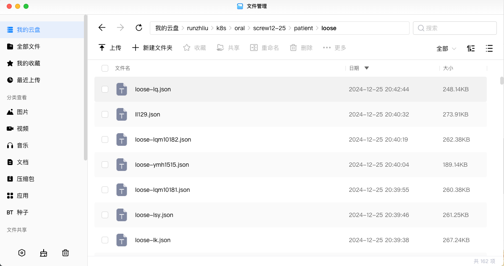
Task: Show 文档 category in sidebar
Action: click(x=42, y=162)
